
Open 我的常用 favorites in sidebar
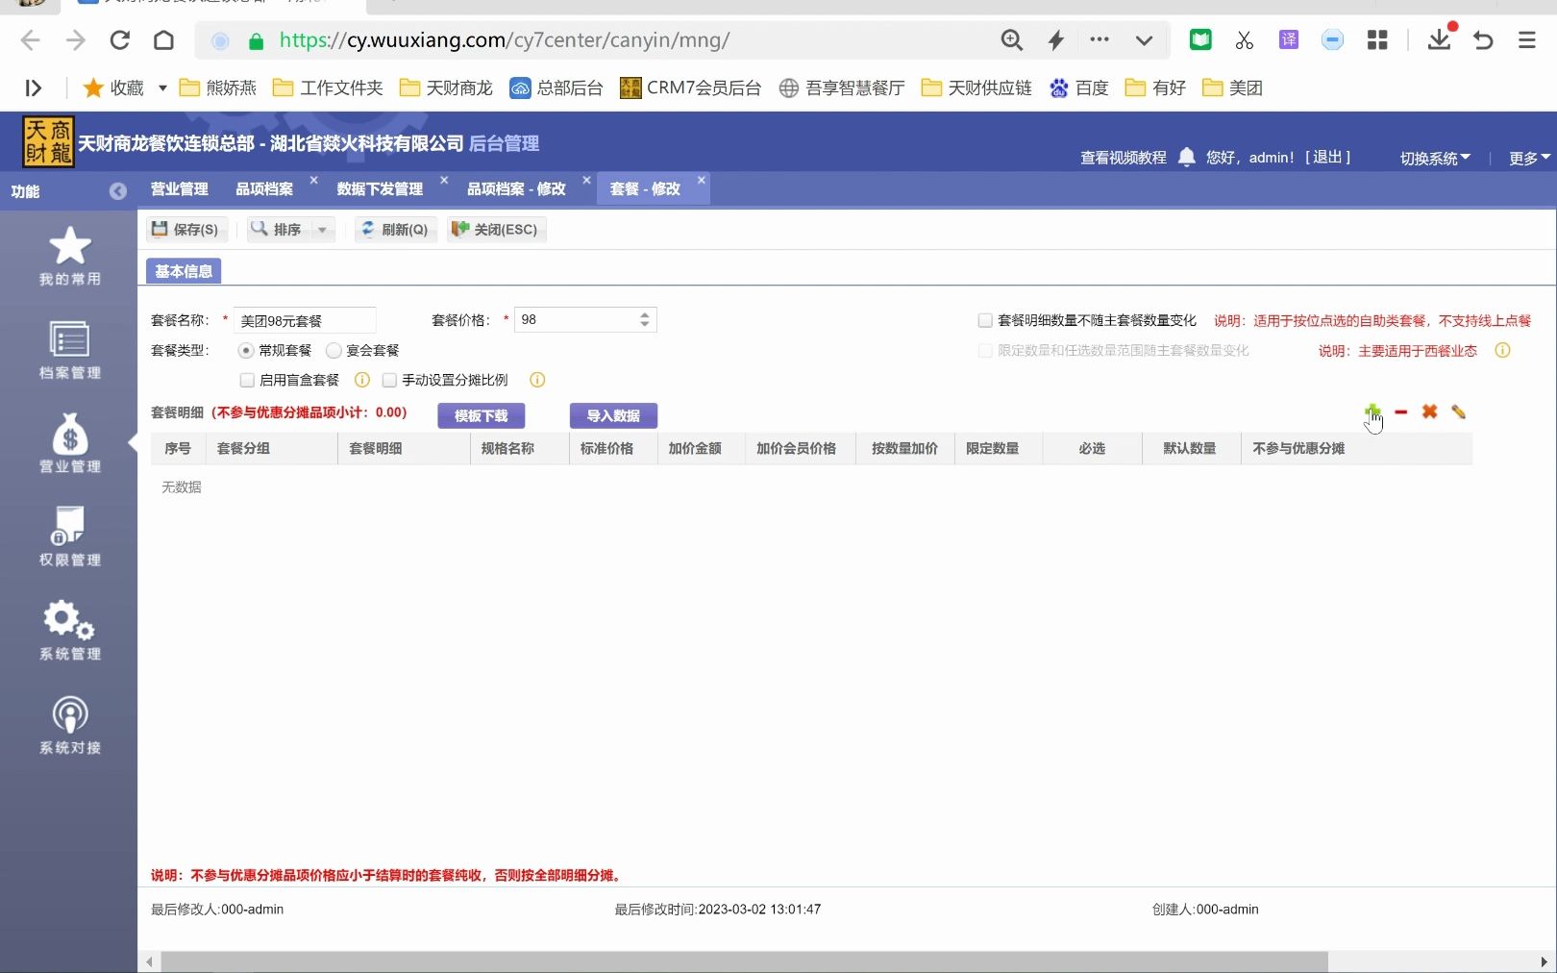(70, 257)
